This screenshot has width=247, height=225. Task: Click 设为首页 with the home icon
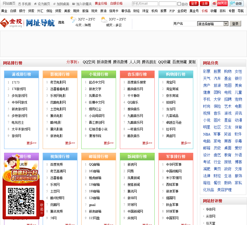(42, 4)
